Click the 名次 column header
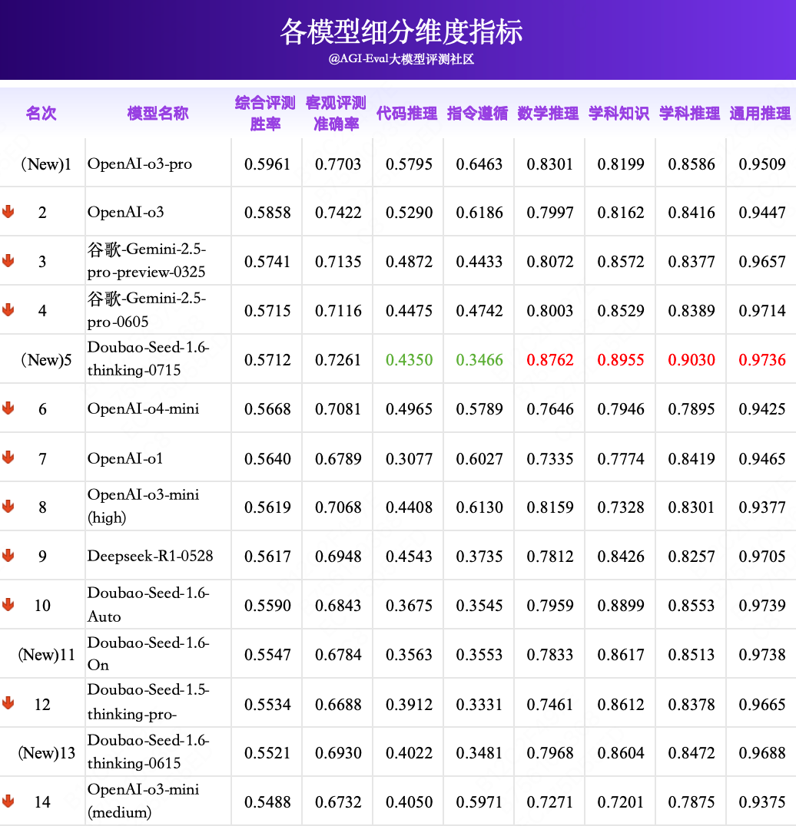The width and height of the screenshot is (796, 826). (x=41, y=114)
